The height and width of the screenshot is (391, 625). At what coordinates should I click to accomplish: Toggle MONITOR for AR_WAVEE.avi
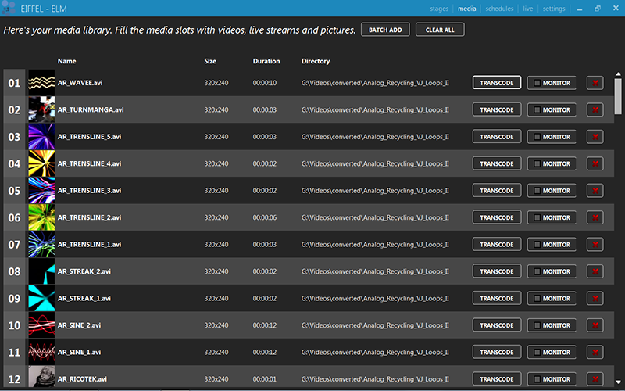(552, 83)
